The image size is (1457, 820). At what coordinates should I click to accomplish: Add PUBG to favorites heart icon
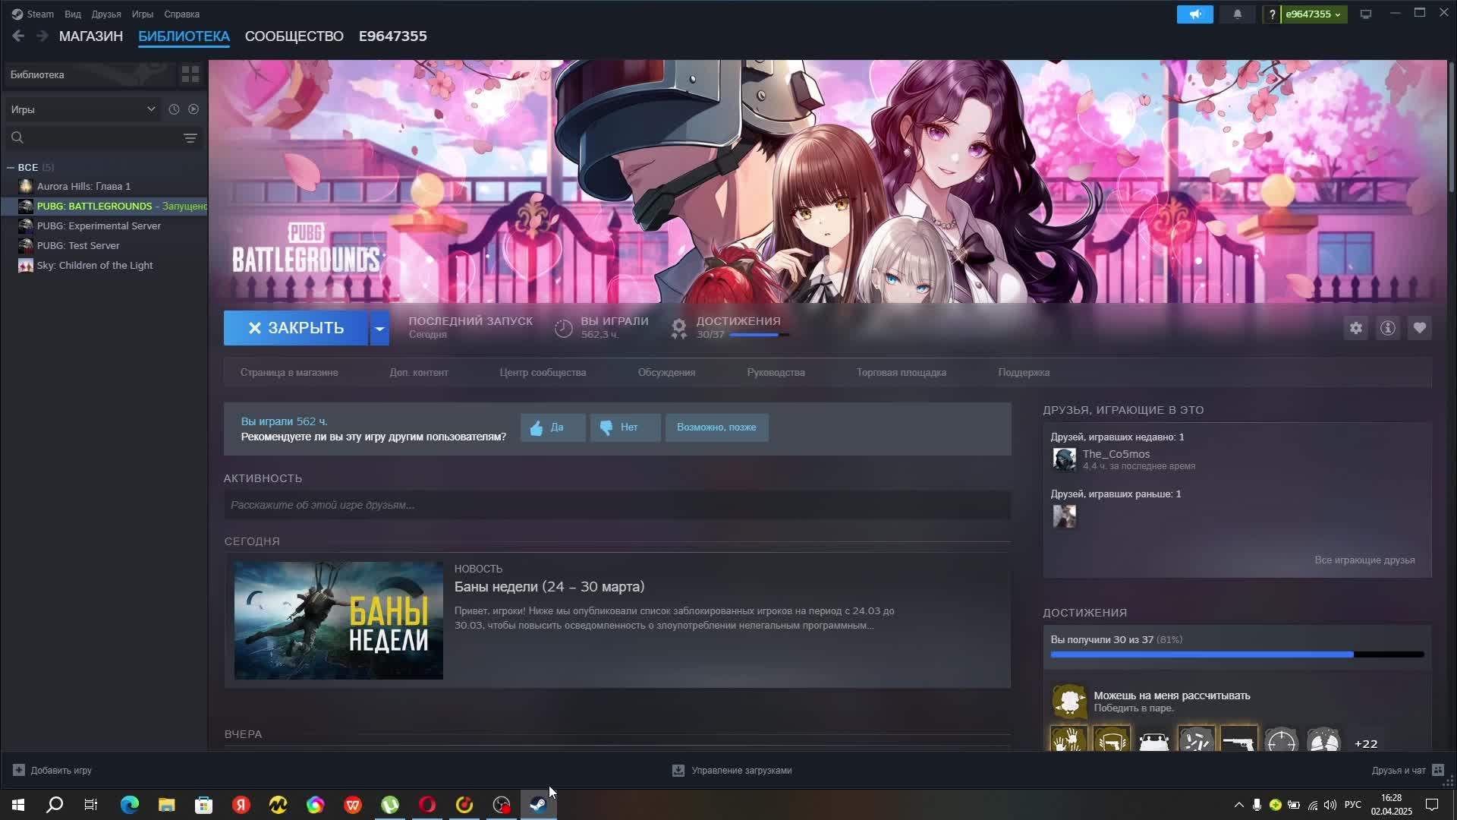coord(1420,328)
